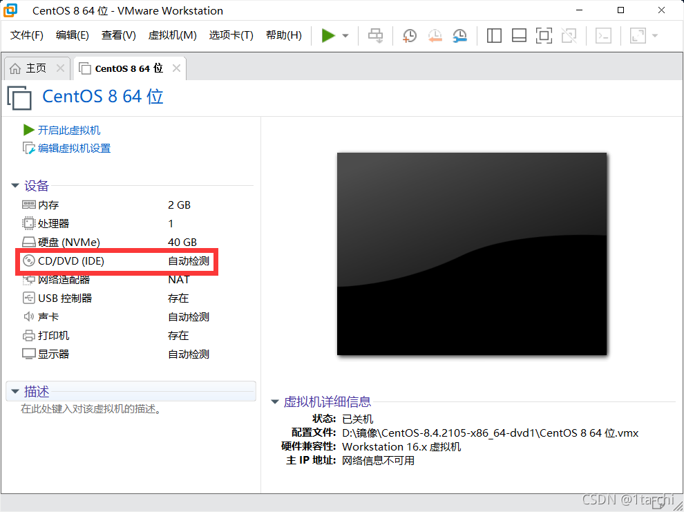This screenshot has height=512, width=684.
Task: Click the 40 GB disk value
Action: (182, 243)
